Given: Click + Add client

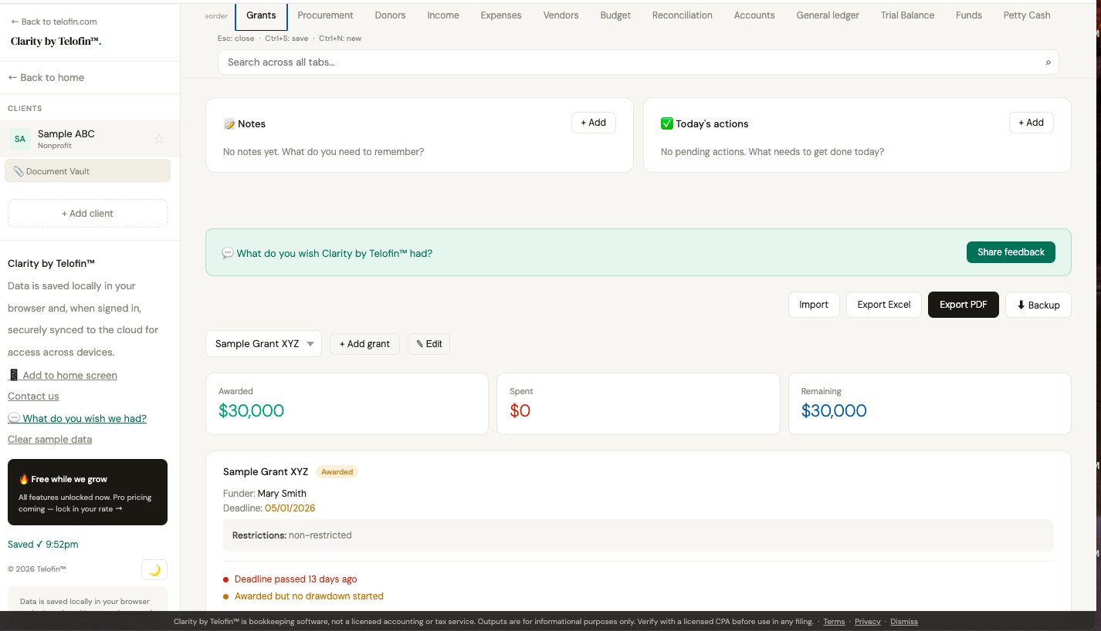Looking at the screenshot, I should click(x=87, y=214).
